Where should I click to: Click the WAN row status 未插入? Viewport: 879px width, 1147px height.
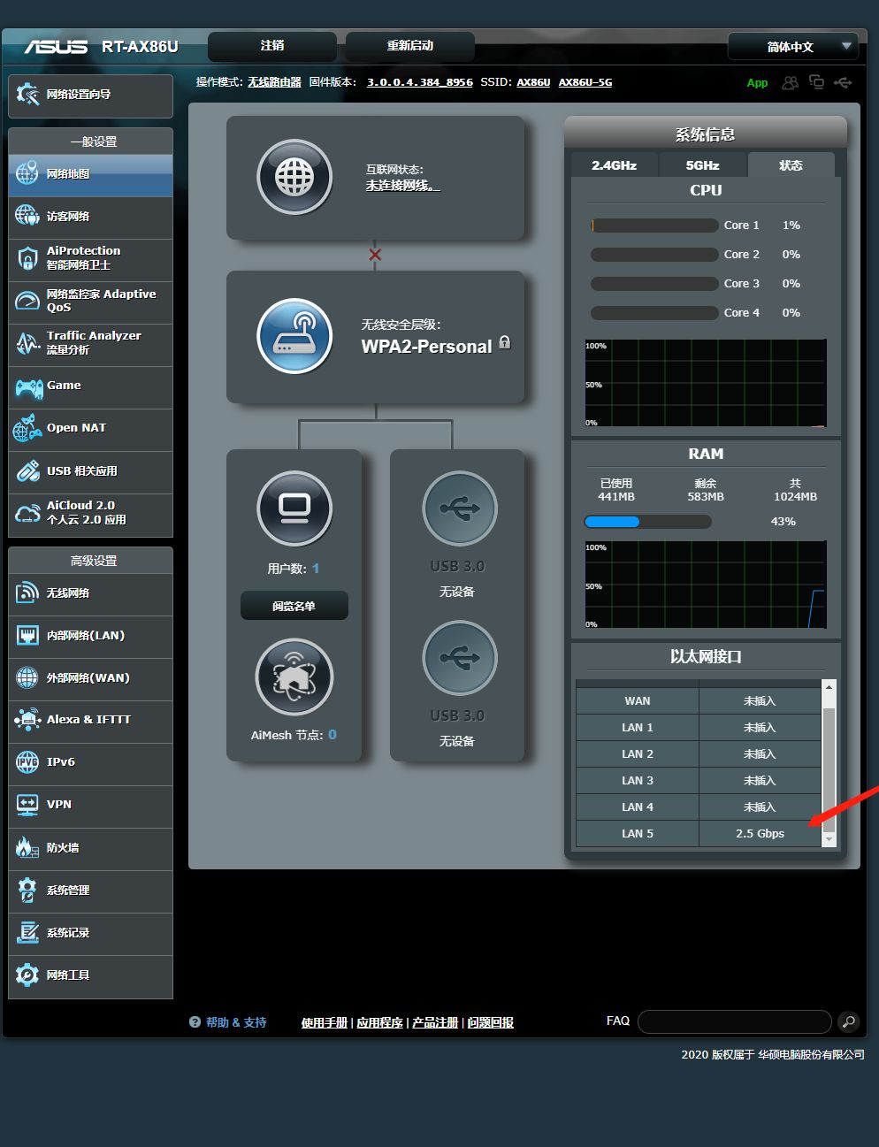point(760,701)
